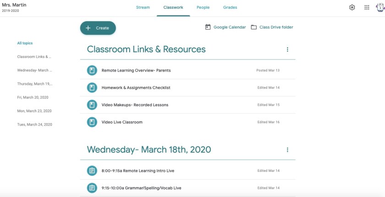Open the Class Drive folder
385x197 pixels.
272,27
